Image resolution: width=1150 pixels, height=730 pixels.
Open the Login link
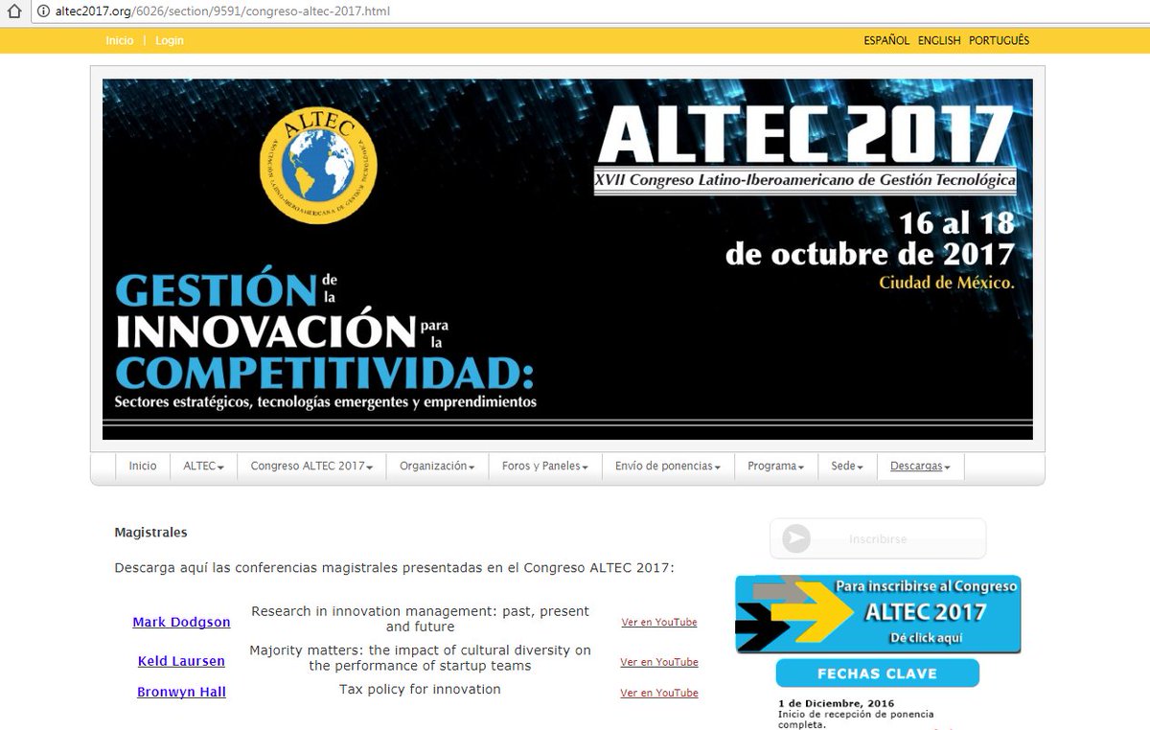(170, 40)
